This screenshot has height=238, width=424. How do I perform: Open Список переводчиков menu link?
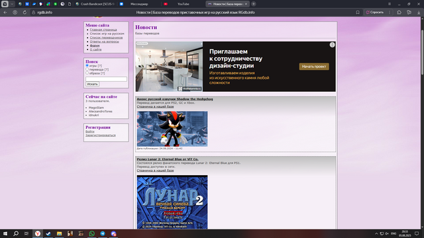(106, 38)
